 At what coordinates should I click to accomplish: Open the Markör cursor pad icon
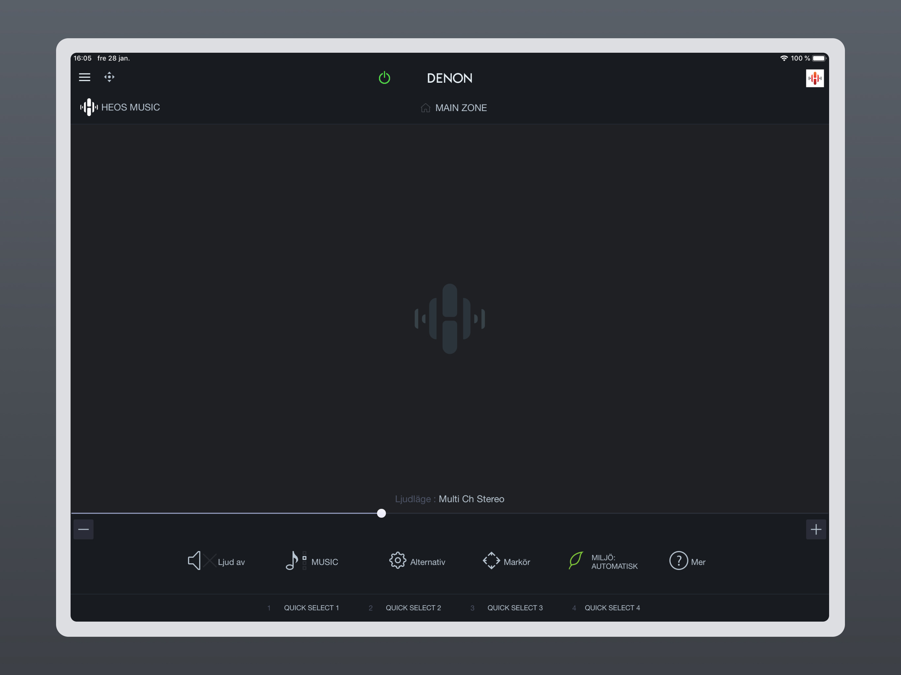[x=491, y=561]
